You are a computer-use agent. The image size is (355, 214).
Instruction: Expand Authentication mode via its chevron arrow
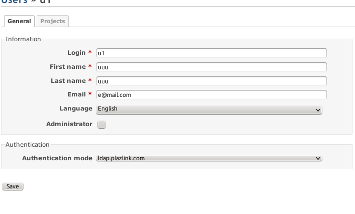pyautogui.click(x=318, y=158)
